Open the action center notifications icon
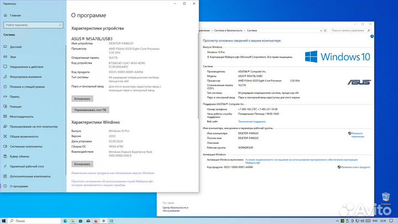The height and width of the screenshot is (224, 398). pyautogui.click(x=391, y=221)
